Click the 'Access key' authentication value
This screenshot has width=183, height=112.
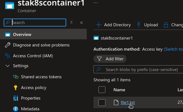coord(152,49)
